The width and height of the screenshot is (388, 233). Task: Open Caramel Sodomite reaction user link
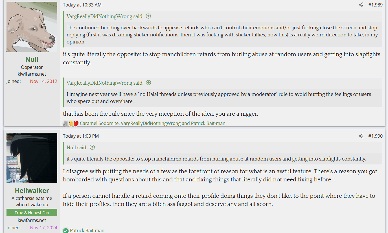(x=99, y=123)
